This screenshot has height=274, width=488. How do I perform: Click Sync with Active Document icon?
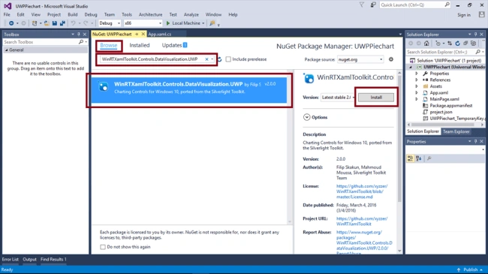tap(450, 44)
